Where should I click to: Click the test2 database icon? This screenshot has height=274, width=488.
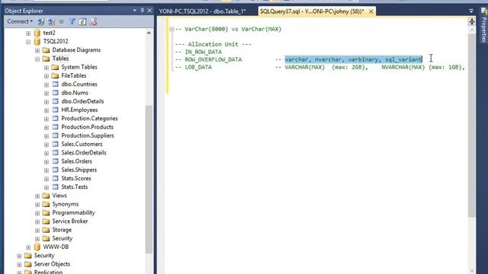point(37,33)
